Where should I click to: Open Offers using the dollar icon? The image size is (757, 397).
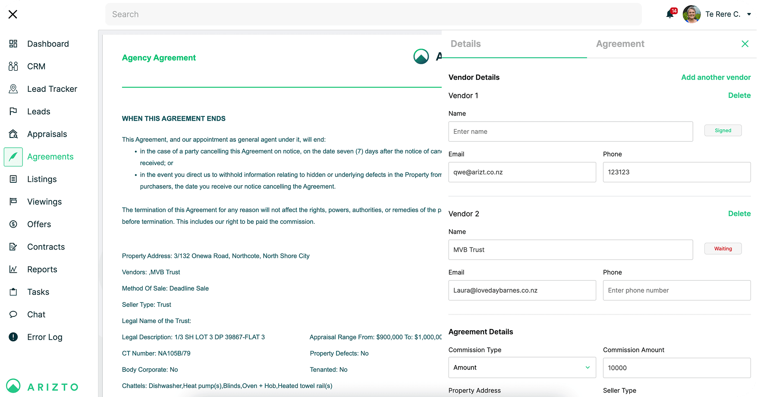tap(13, 224)
